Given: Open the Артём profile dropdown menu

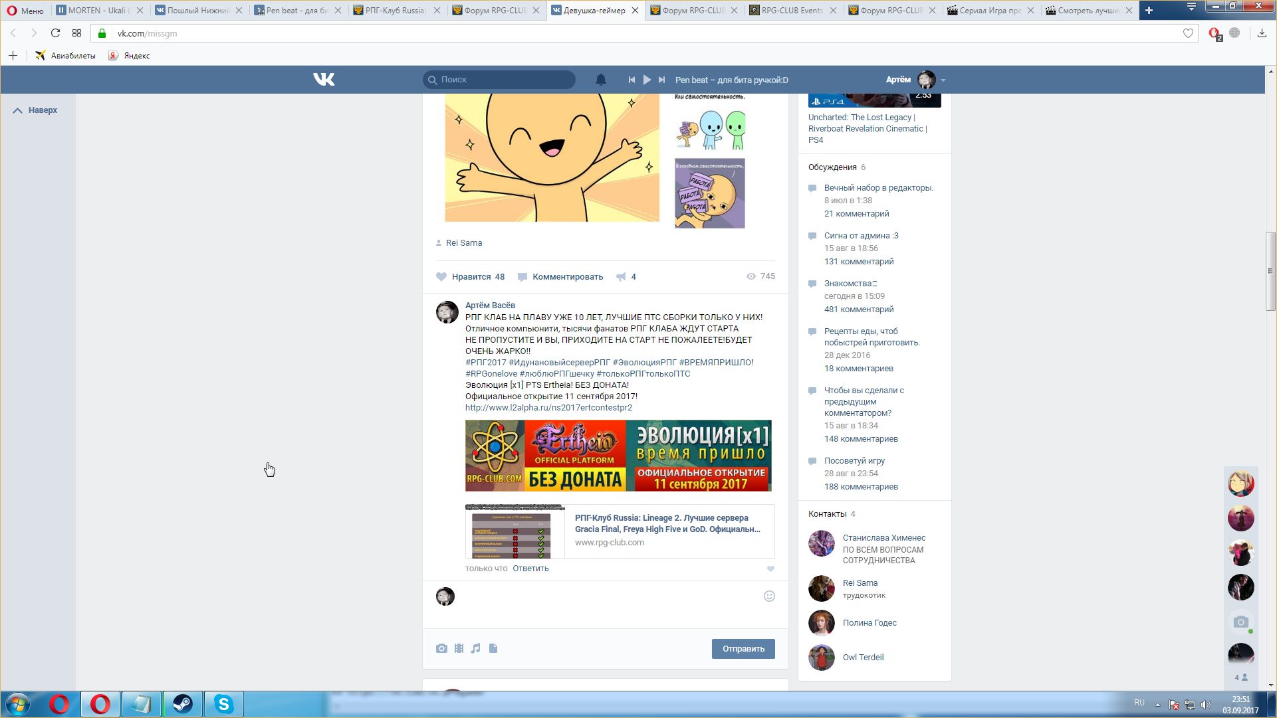Looking at the screenshot, I should (915, 80).
